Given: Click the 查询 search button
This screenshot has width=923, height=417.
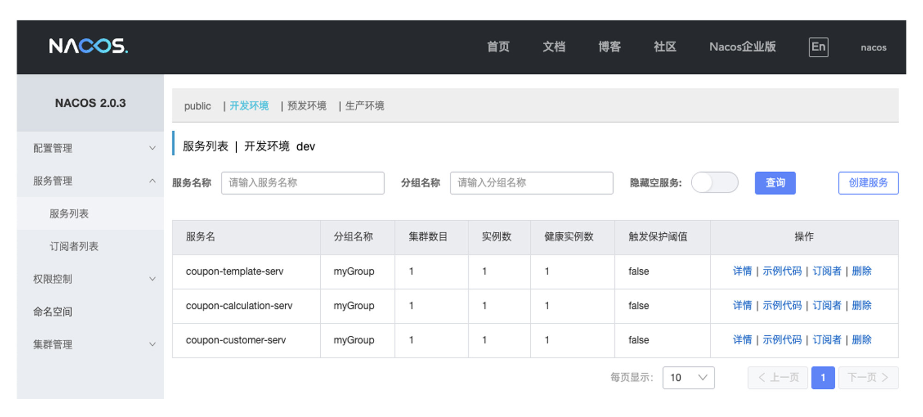Looking at the screenshot, I should coord(775,183).
